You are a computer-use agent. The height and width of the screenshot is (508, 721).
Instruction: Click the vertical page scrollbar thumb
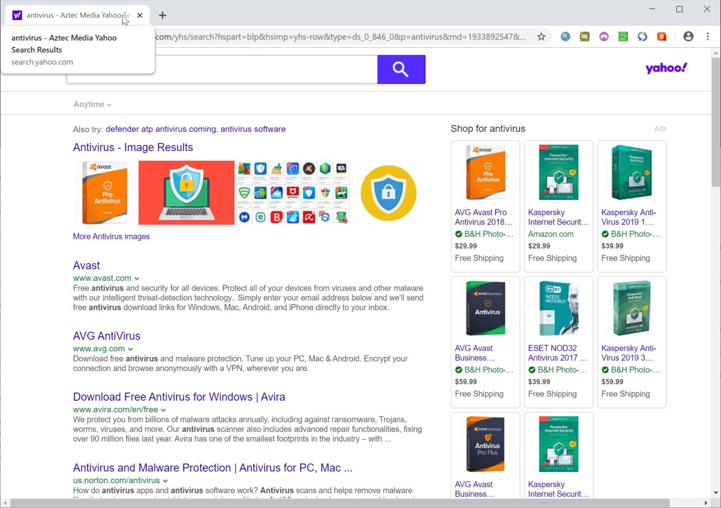(716, 122)
